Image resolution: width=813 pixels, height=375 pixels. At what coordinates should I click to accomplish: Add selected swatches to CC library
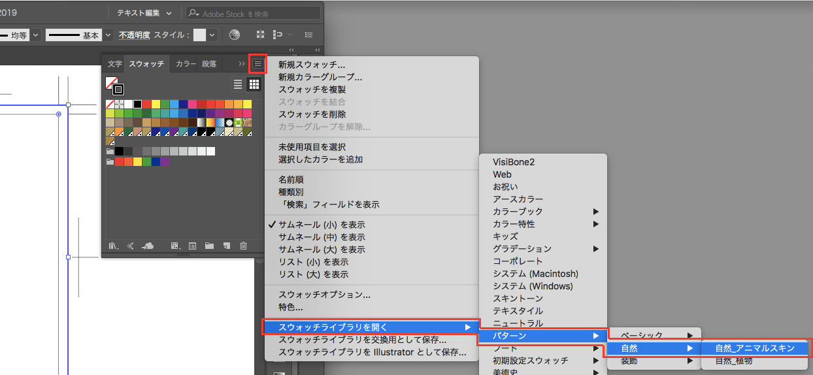(148, 246)
